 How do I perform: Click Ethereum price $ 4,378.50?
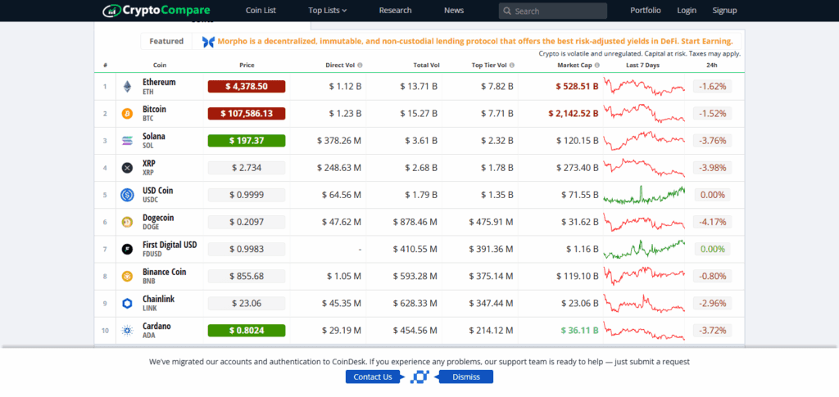(247, 87)
